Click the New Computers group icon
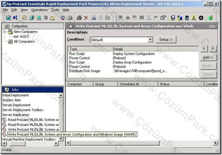Image resolution: width=222 pixels, height=155 pixels. 10,31
